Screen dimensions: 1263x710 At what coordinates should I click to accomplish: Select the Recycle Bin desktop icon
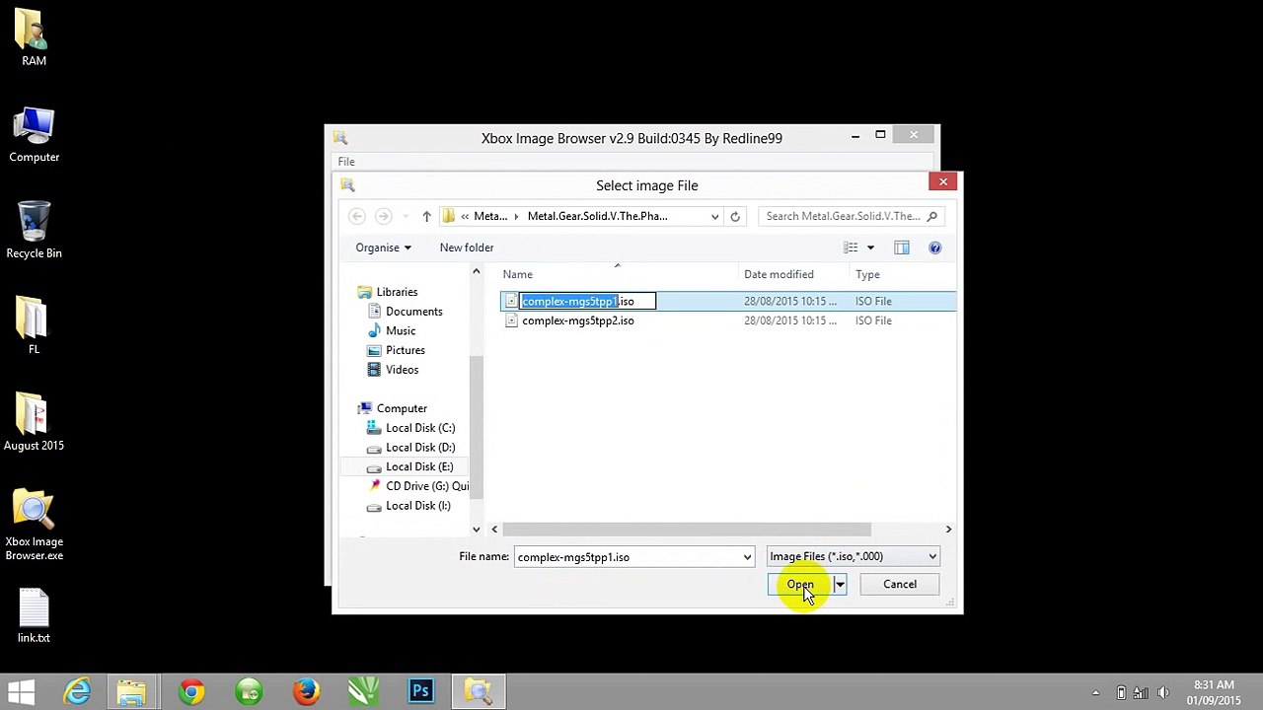coord(34,231)
